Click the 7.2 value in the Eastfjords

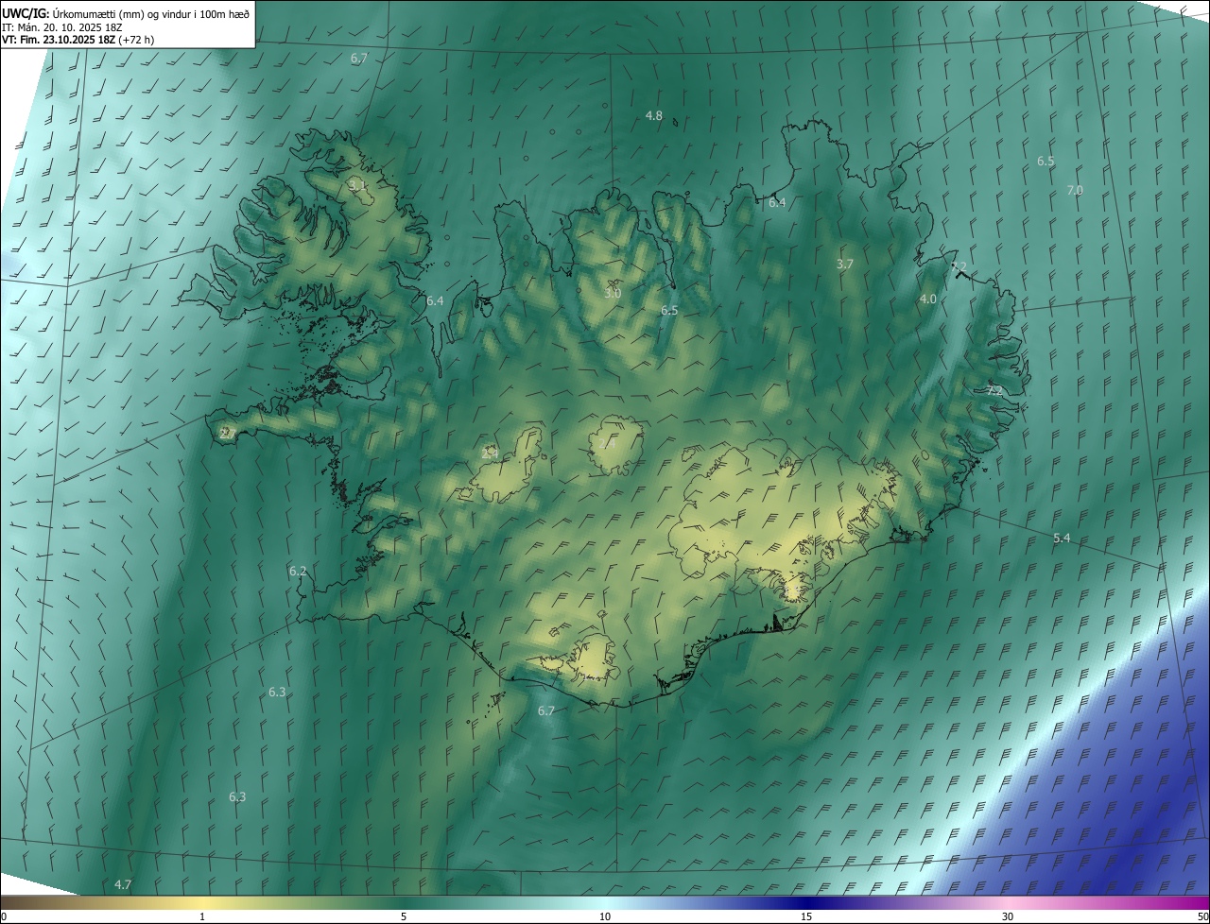click(x=994, y=389)
